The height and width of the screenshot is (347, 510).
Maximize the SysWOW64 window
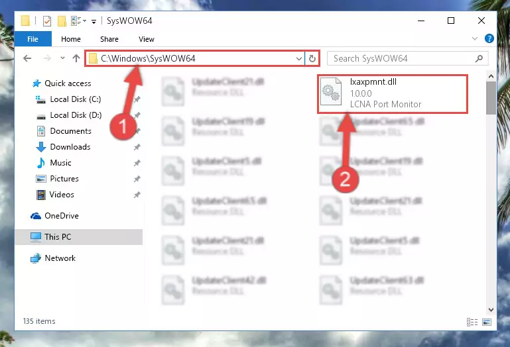[451, 21]
